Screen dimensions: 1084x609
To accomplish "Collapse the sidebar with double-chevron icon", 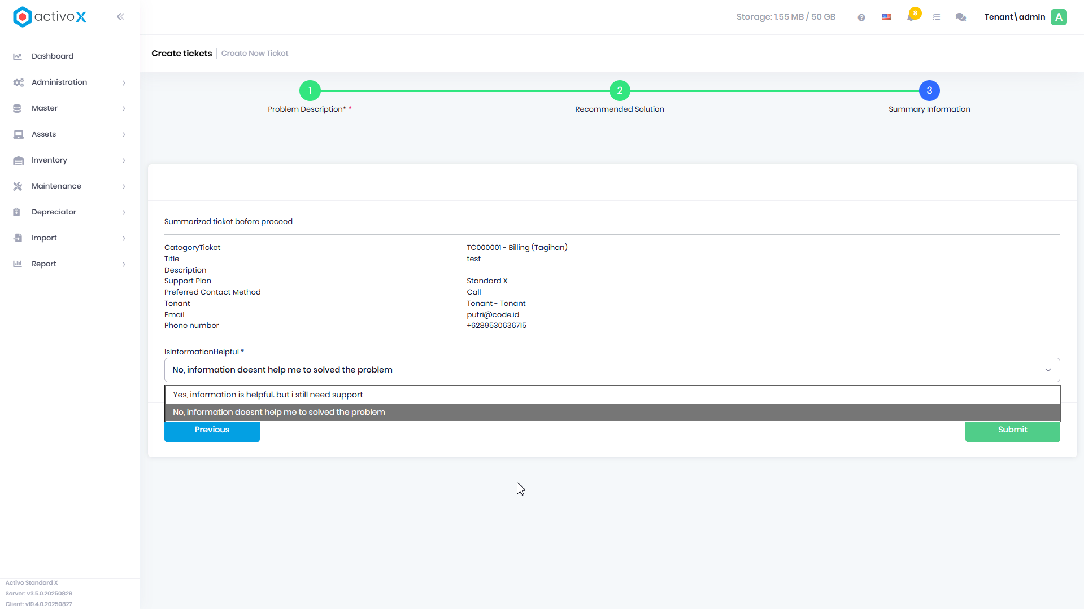I will coord(120,17).
